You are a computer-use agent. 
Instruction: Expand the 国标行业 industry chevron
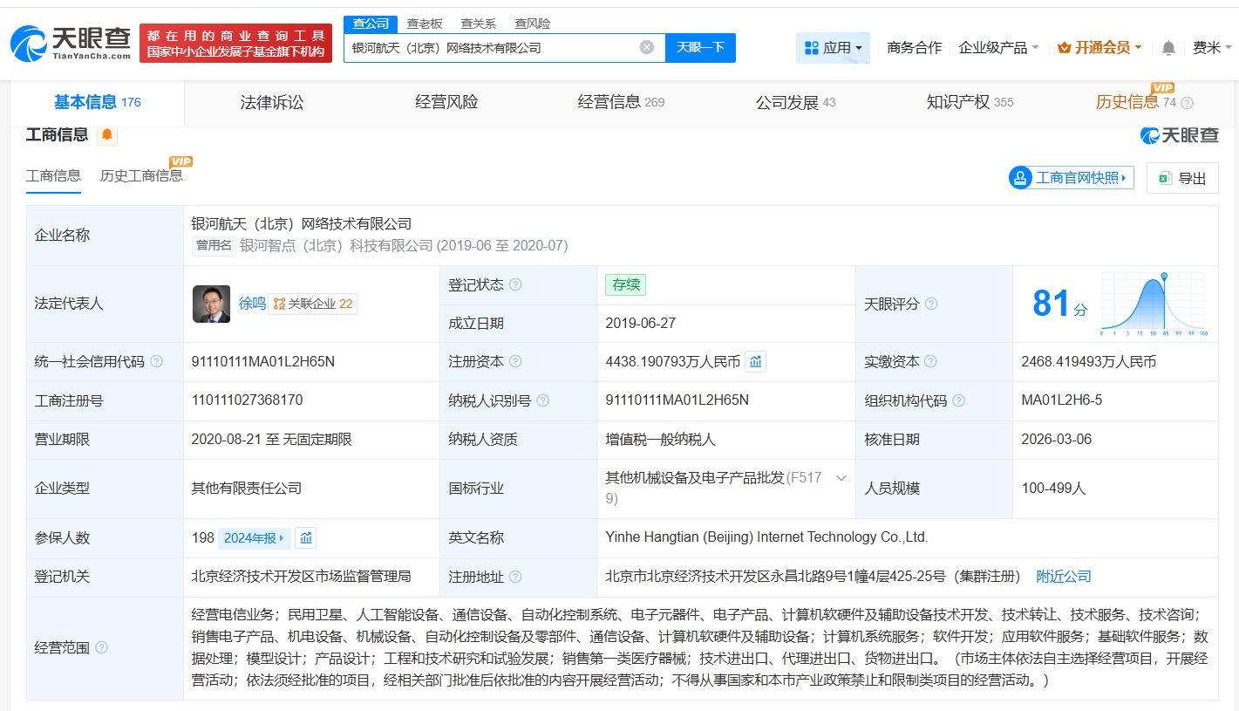point(841,478)
